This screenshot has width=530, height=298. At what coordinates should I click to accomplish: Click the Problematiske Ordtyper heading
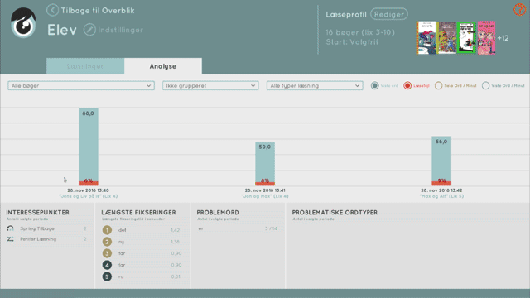click(x=335, y=212)
